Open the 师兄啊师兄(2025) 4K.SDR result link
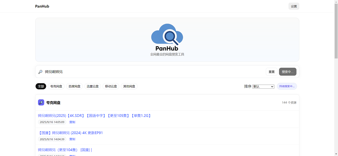 coord(95,116)
